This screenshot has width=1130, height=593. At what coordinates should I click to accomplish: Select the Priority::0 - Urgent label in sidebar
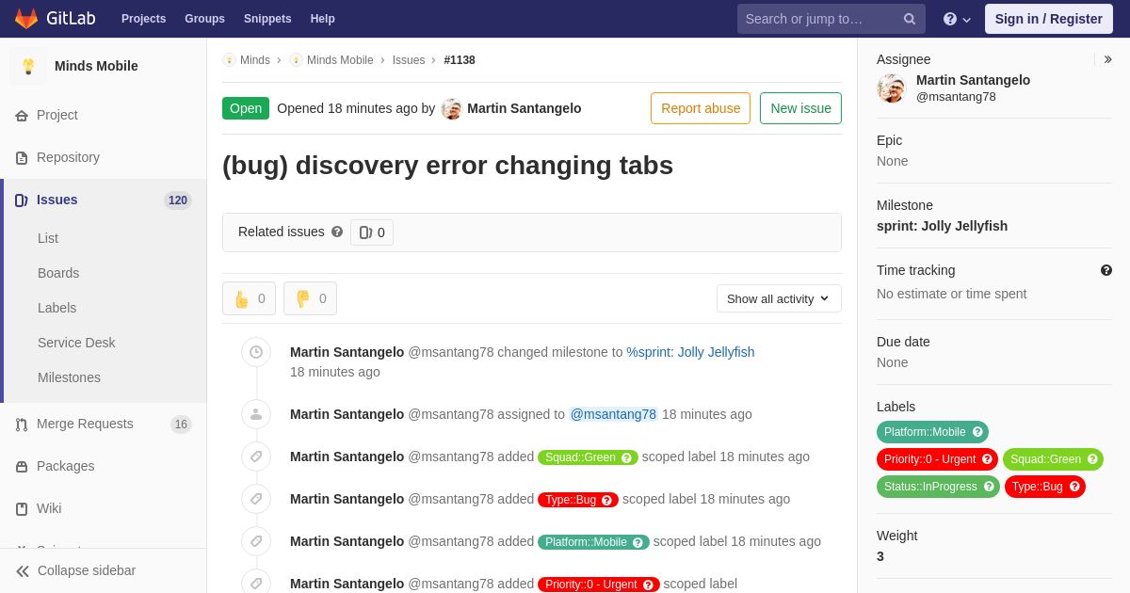pyautogui.click(x=936, y=459)
